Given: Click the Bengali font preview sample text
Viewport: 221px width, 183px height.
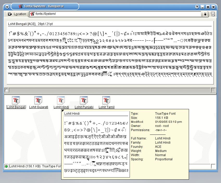Looking at the screenshot, I should pyautogui.click(x=110, y=54).
